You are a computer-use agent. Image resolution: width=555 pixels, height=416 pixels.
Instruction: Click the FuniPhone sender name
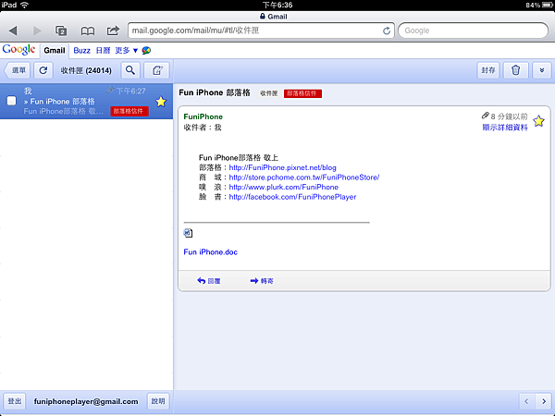click(203, 116)
